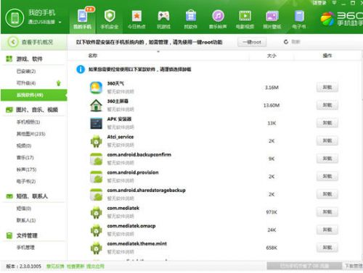Open 手机管理 in sidebar
This screenshot has width=363, height=273.
pos(25,247)
